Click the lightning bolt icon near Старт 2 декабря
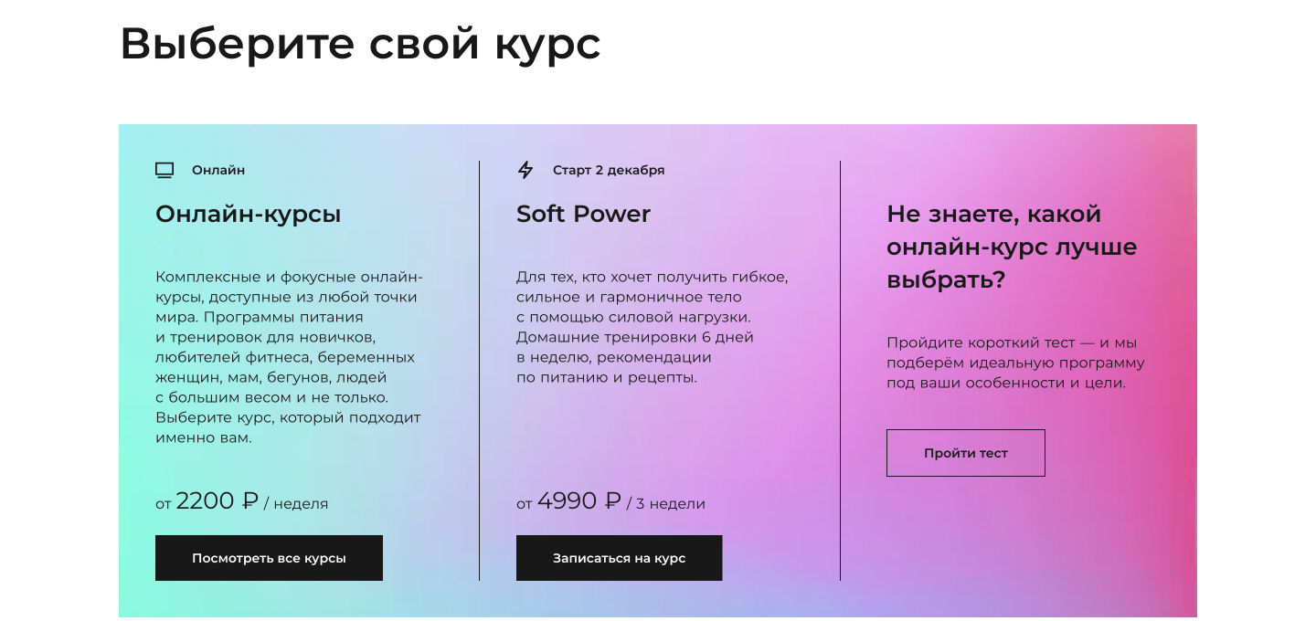1316x621 pixels. coord(525,170)
